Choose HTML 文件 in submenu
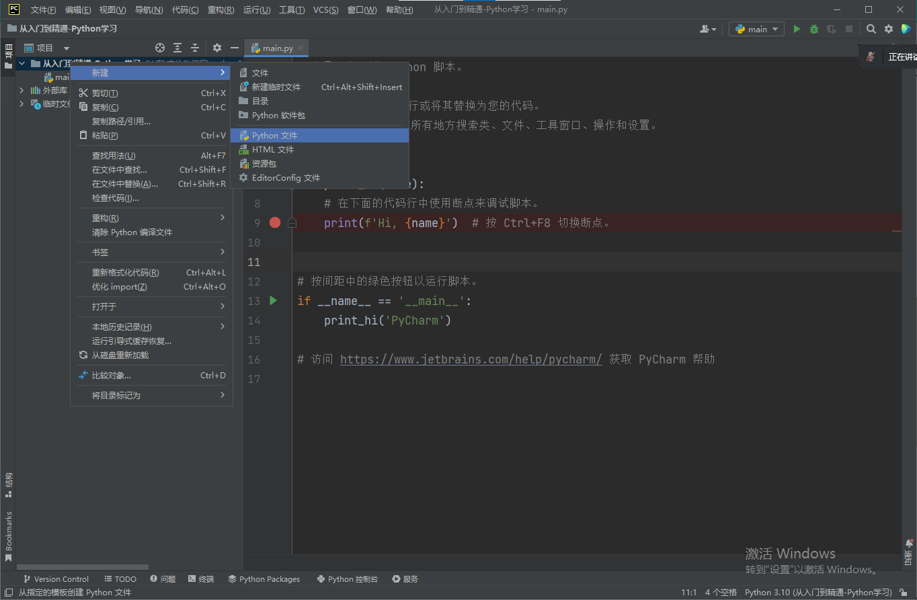 319,150
